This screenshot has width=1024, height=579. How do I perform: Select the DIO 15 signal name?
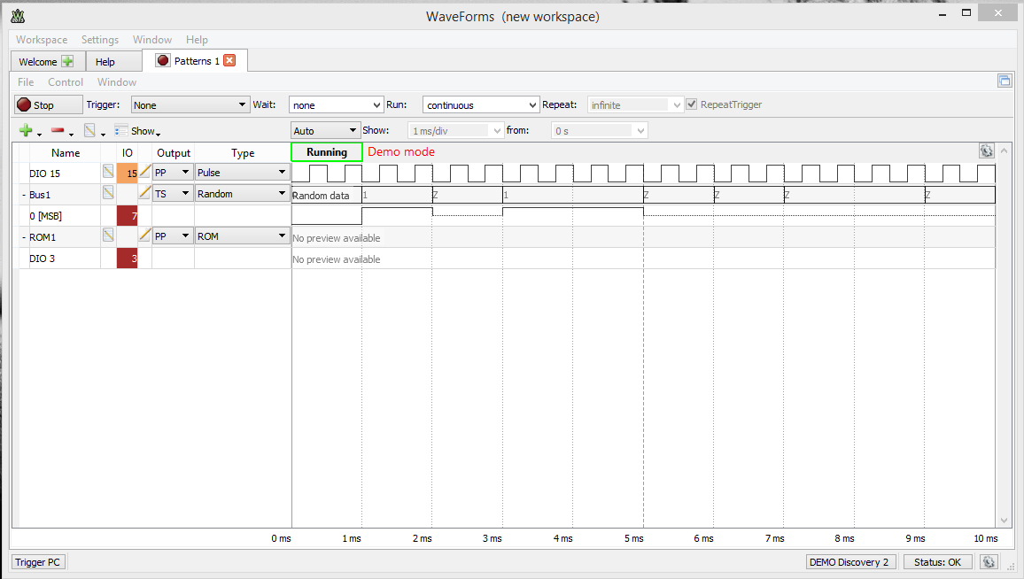point(45,174)
